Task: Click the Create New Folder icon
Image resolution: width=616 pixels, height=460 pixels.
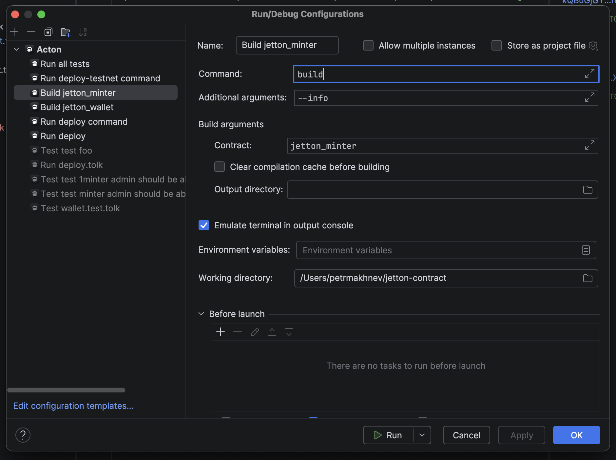Action: coord(66,32)
